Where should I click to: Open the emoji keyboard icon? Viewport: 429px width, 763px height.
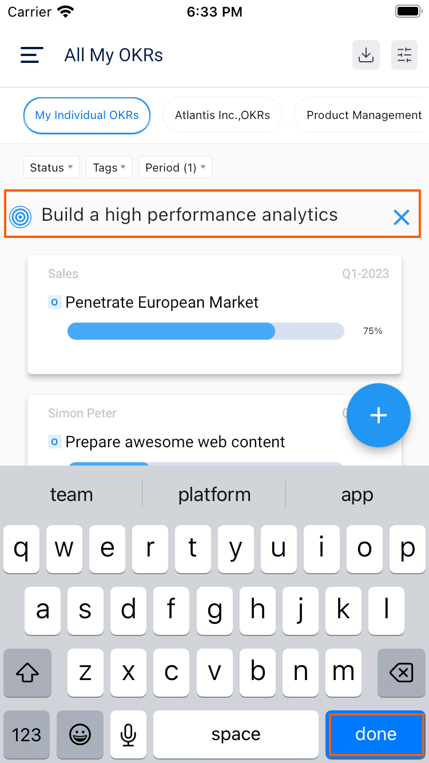click(80, 734)
